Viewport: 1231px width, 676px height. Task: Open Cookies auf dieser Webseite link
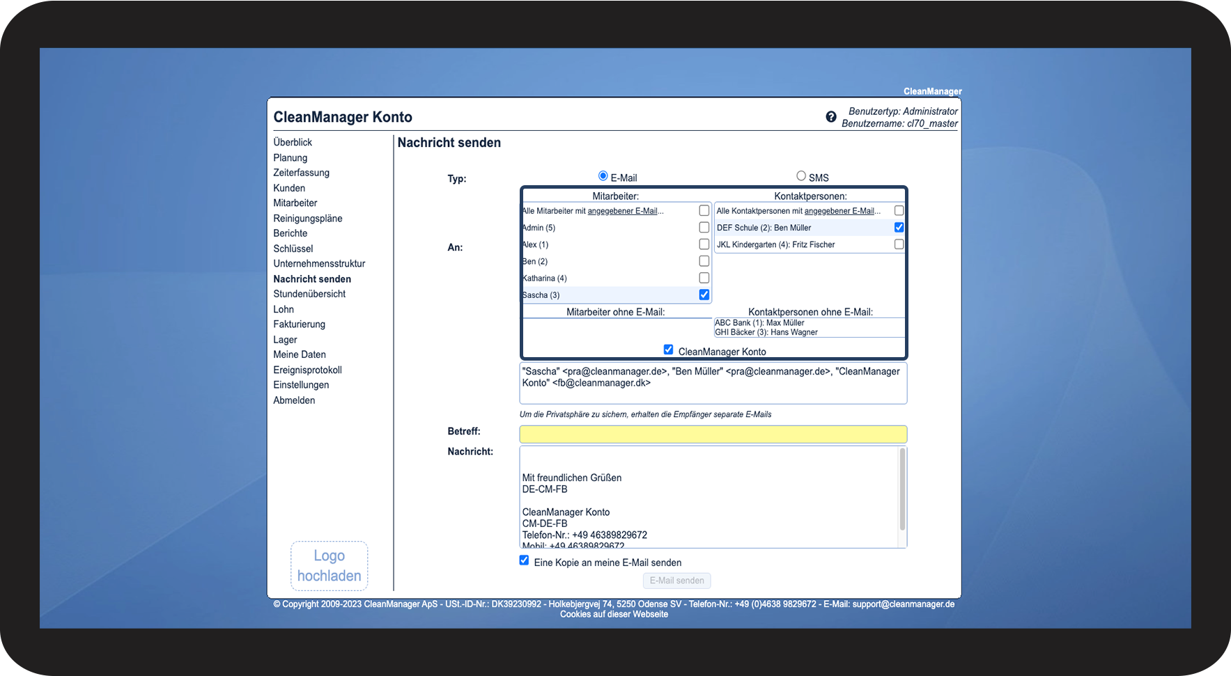click(x=614, y=614)
